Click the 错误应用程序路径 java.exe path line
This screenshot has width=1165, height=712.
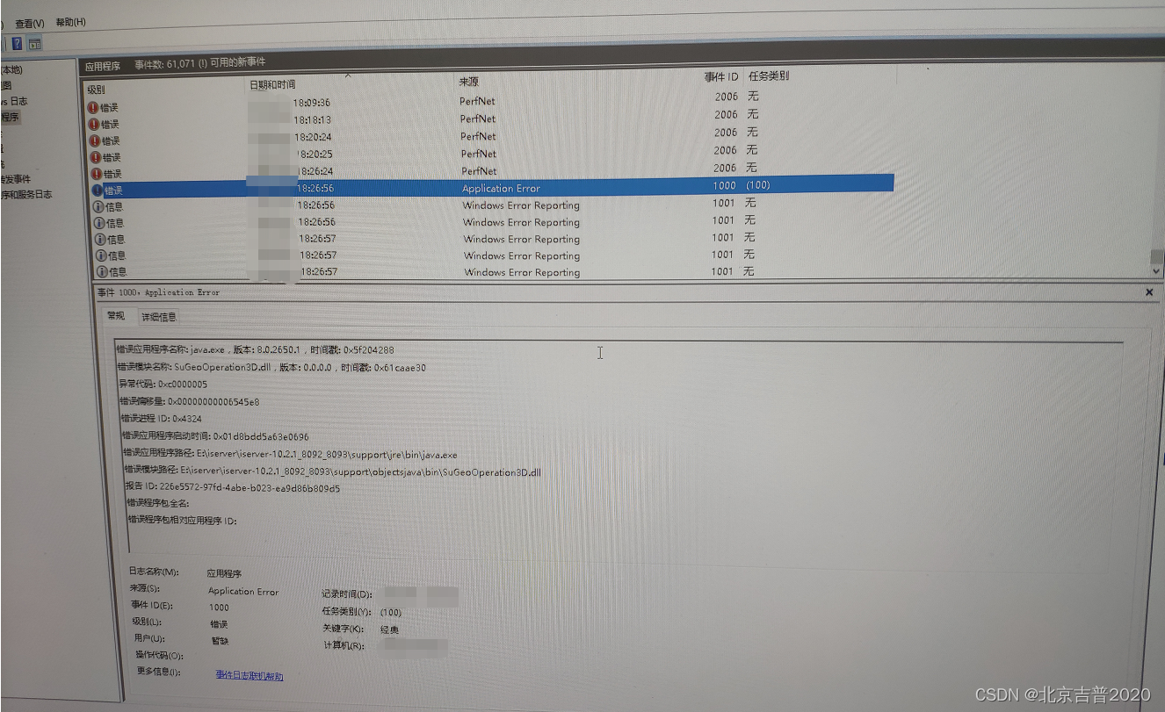point(290,455)
